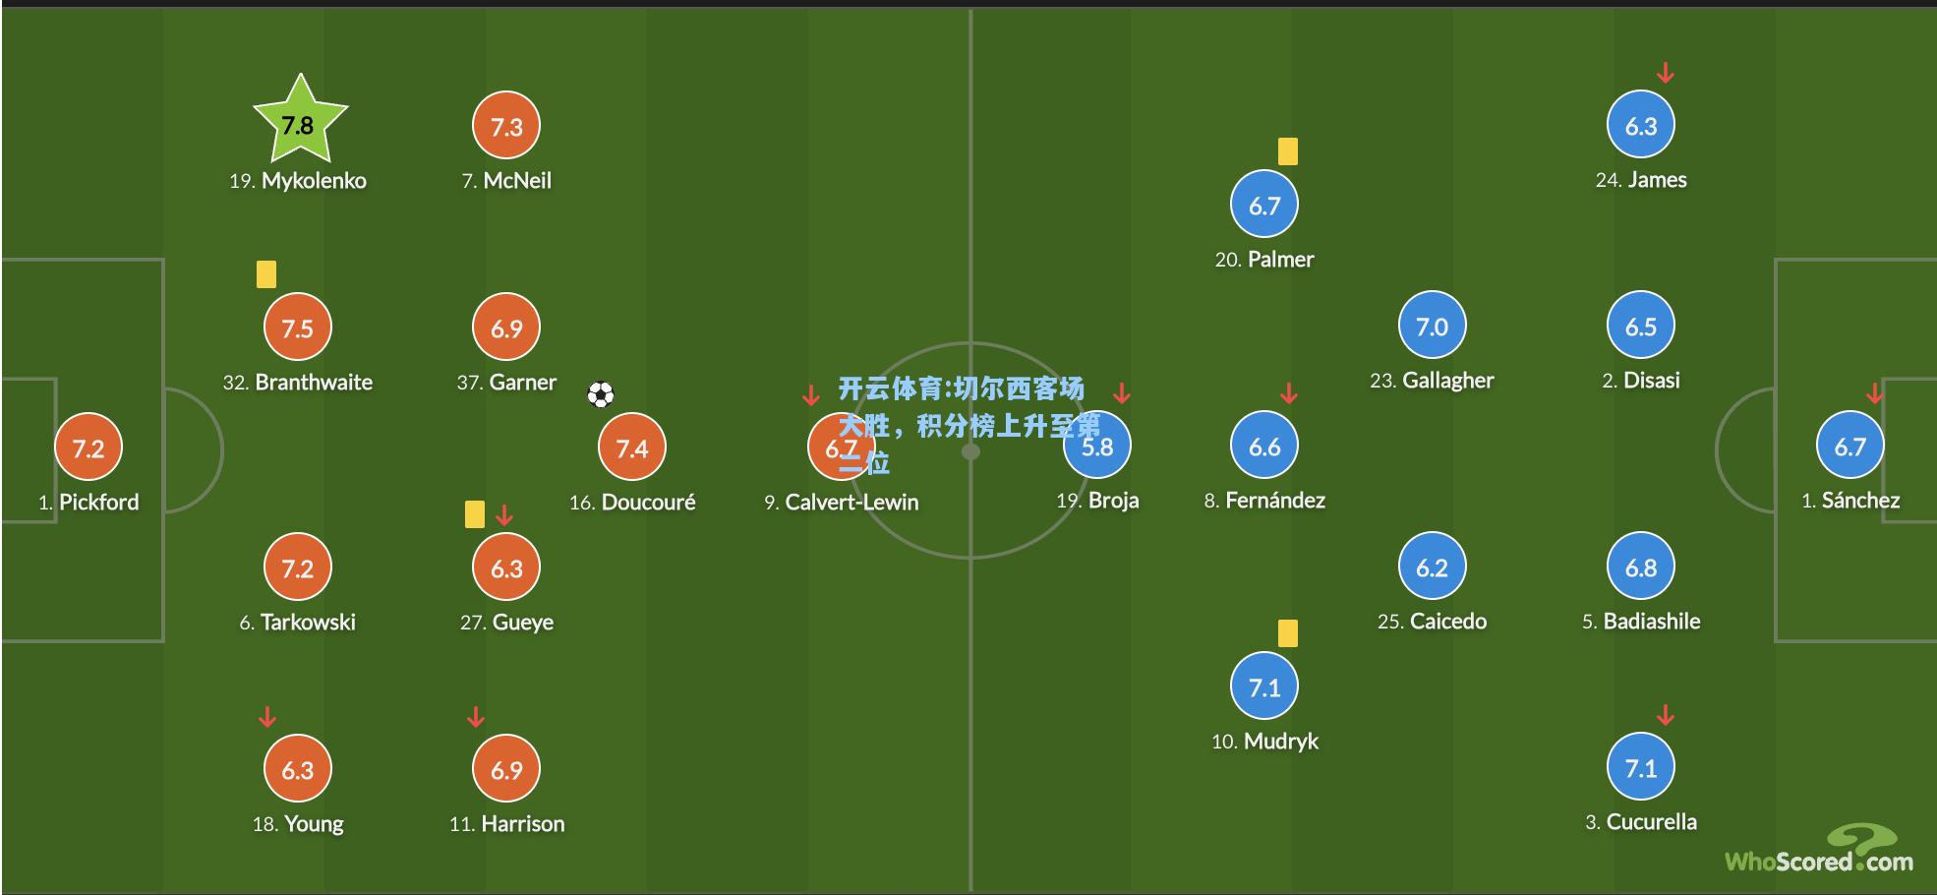Click Badiashile's 6.8 rating circle
The height and width of the screenshot is (895, 1937).
(x=1641, y=567)
